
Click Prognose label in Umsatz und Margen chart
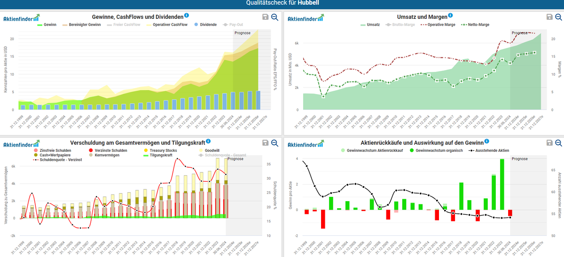click(x=520, y=33)
